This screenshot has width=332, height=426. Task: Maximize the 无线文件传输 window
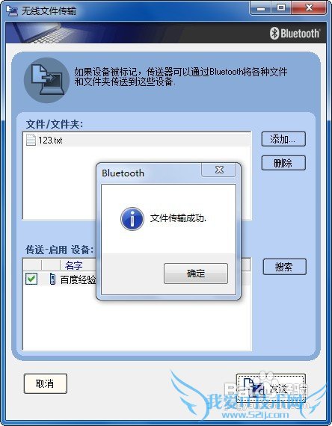point(281,8)
